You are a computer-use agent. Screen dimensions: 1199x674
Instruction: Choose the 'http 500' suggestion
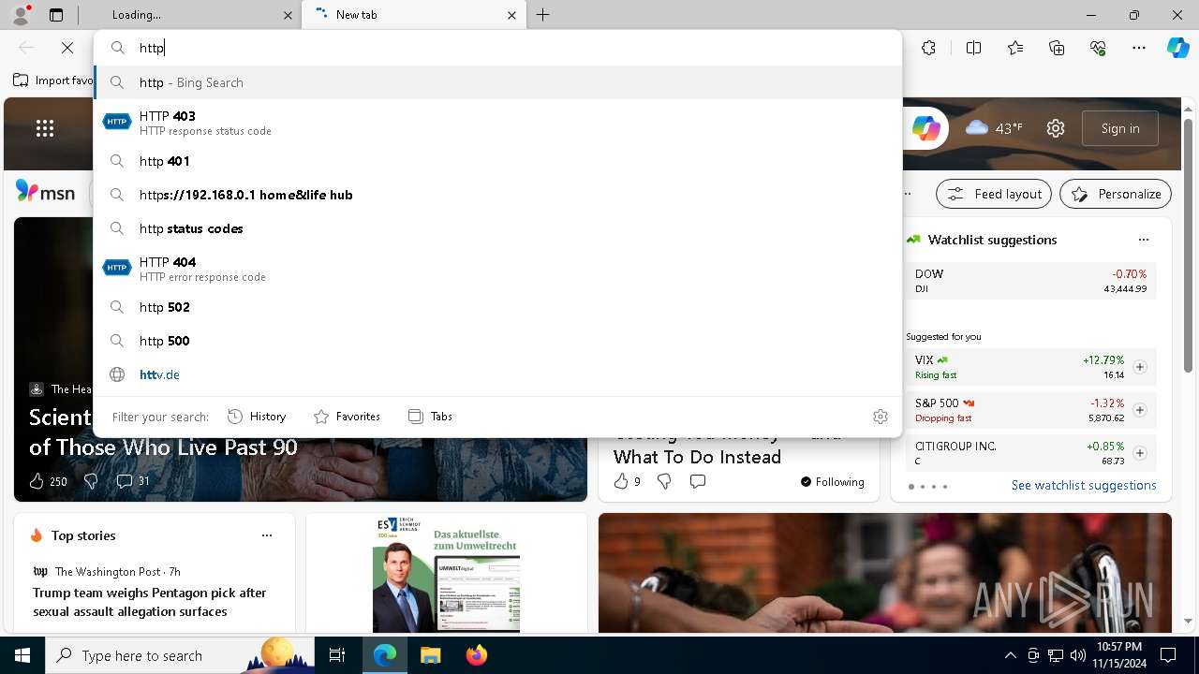498,341
